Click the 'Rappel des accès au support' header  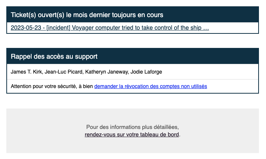click(x=54, y=56)
